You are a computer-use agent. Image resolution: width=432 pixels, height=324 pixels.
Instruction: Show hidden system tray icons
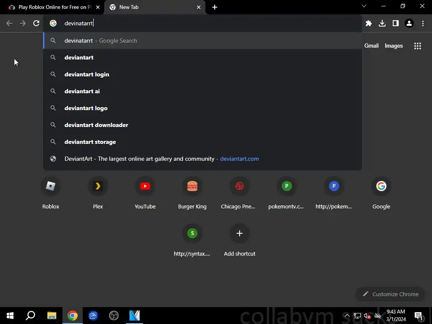pyautogui.click(x=347, y=316)
